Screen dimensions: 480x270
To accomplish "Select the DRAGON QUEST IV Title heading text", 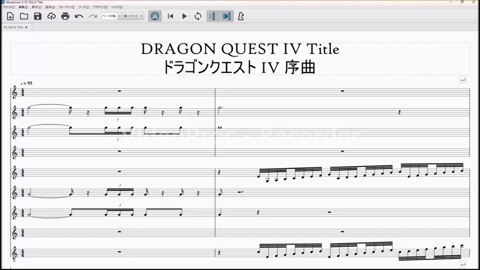I will coord(240,49).
